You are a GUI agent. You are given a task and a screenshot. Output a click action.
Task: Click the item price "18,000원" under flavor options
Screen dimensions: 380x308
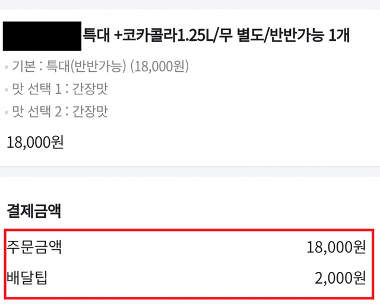[x=35, y=142]
